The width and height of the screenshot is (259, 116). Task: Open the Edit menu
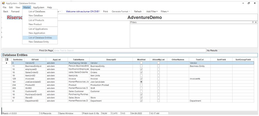tap(11, 7)
